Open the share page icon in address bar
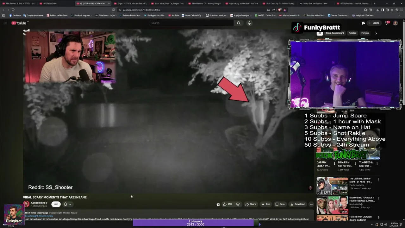The width and height of the screenshot is (405, 228). coord(273,10)
